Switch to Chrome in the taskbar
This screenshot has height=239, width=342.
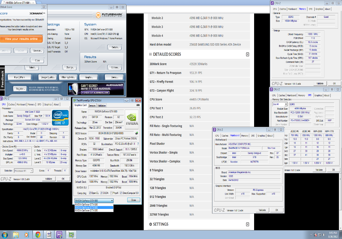(38, 235)
